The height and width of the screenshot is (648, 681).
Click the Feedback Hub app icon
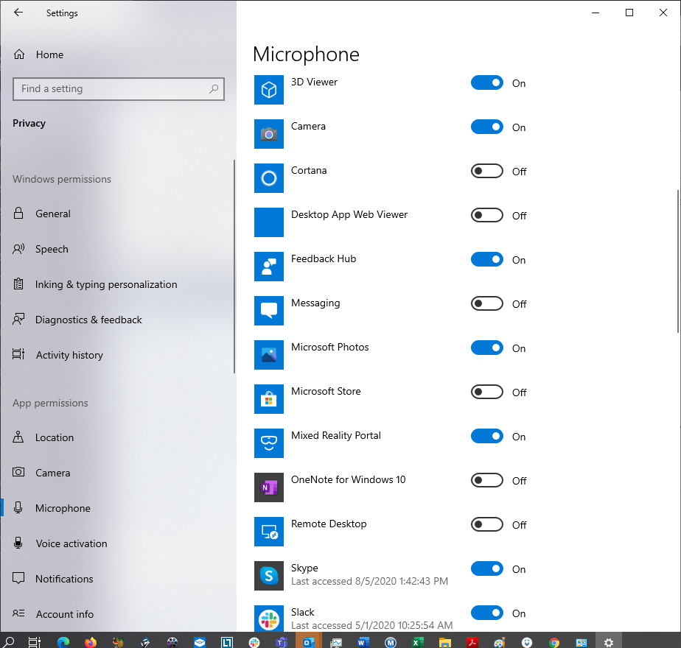[269, 267]
